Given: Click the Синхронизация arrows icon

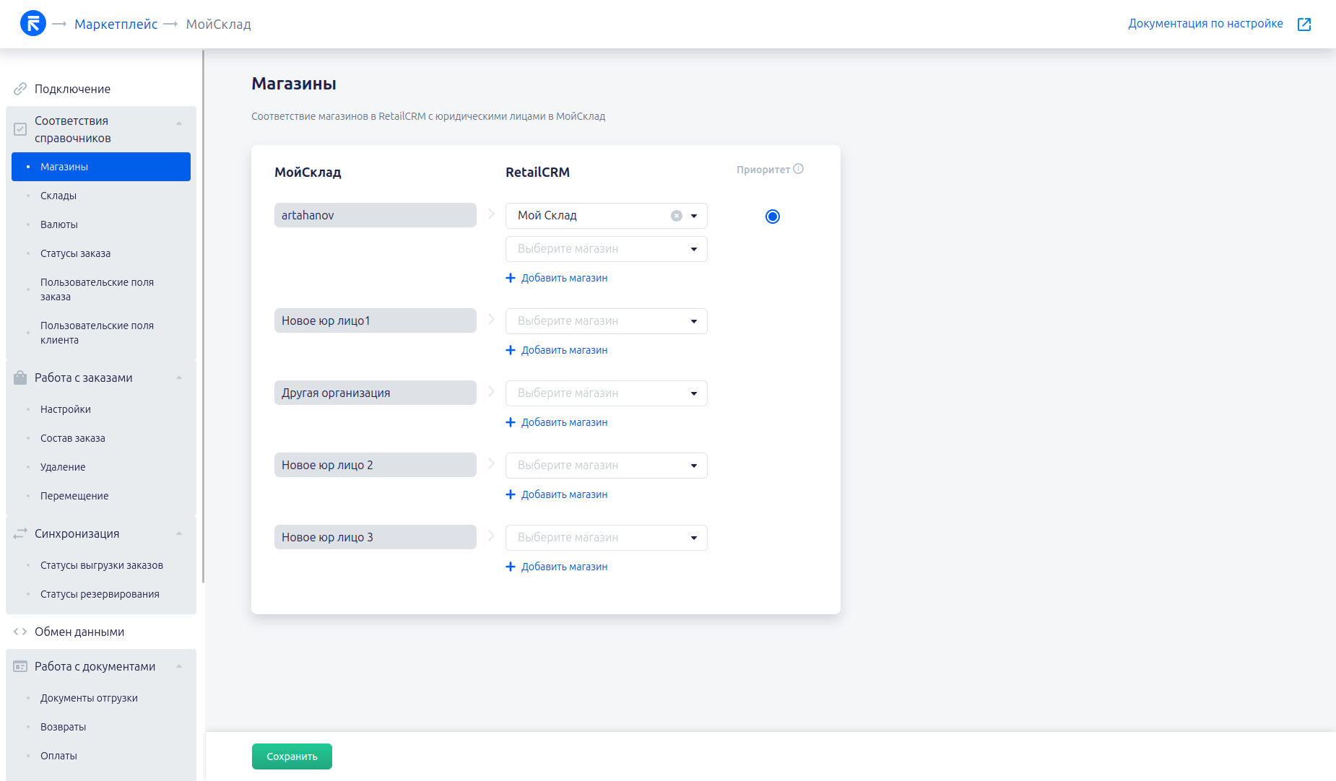Looking at the screenshot, I should (x=20, y=533).
